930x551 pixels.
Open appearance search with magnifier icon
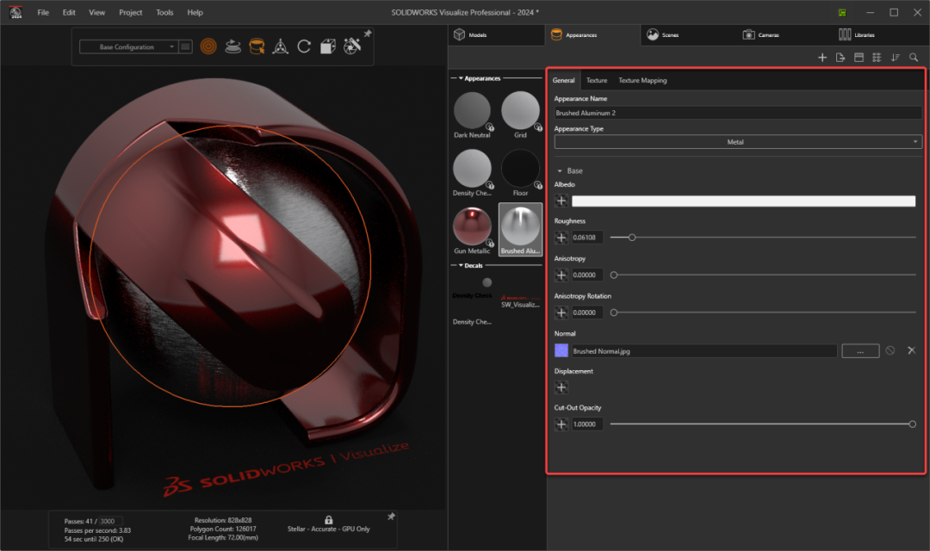pos(914,58)
